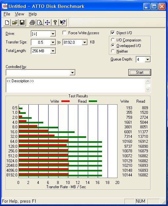Activate the context help arrow-question icon
Image resolution: width=168 pixels, height=206 pixels.
pyautogui.click(x=63, y=22)
